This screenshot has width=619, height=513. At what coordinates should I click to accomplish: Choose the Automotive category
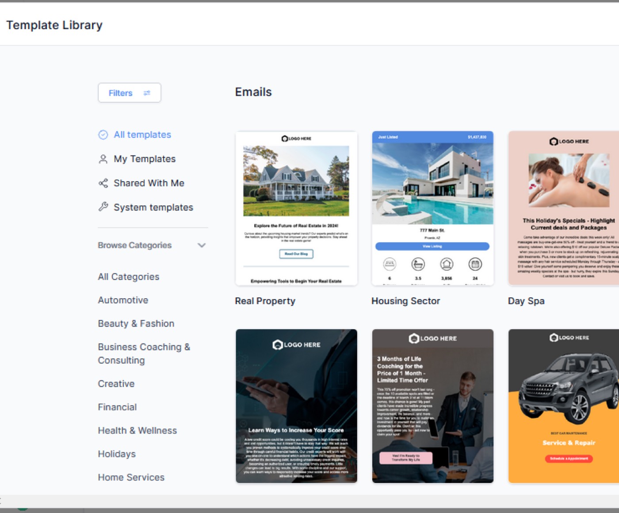coord(123,300)
